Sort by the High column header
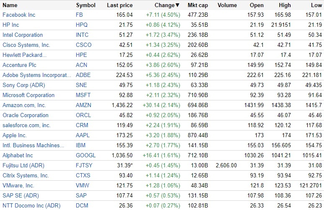This screenshot has width=324, height=210. (x=285, y=5)
